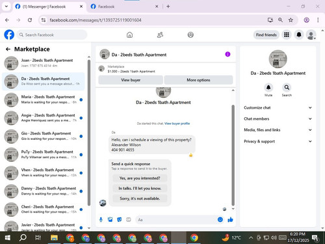Image resolution: width=325 pixels, height=244 pixels.
Task: Open the browser zoom magnifier icon
Action: click(280, 20)
